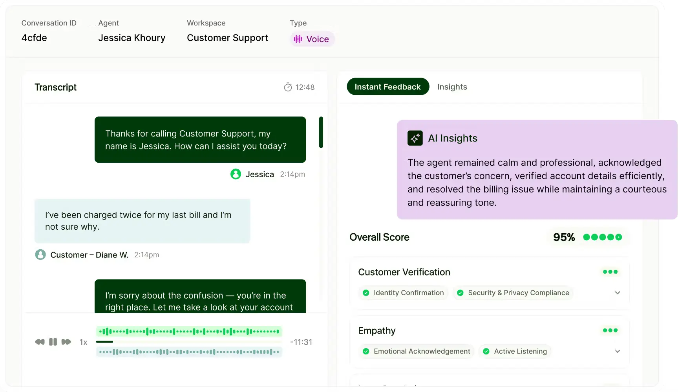
Task: Click the conversation ID 4cfde
Action: (34, 38)
